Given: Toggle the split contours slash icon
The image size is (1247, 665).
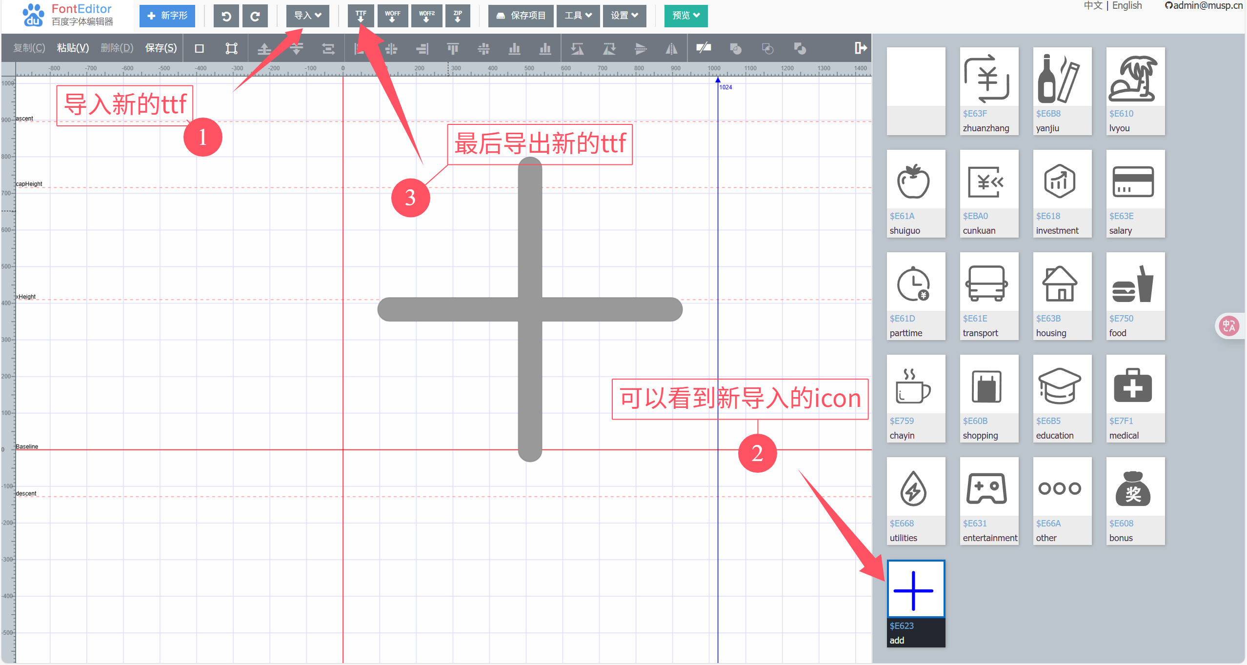Looking at the screenshot, I should [704, 48].
